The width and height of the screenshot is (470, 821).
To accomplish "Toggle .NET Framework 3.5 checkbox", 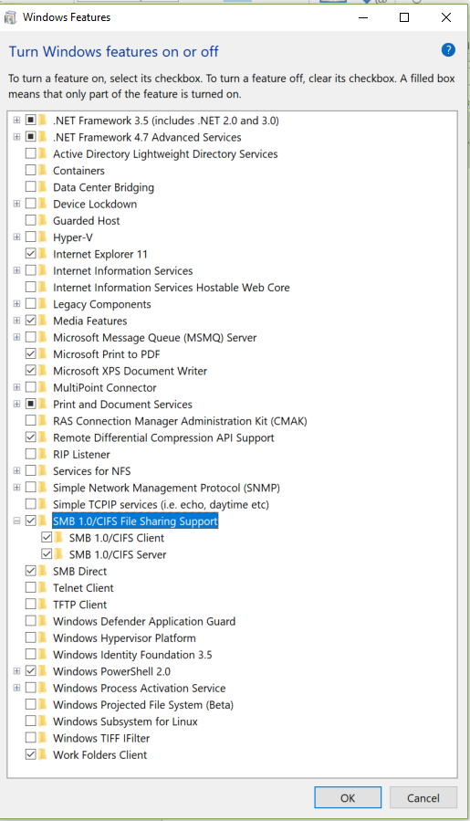I will pos(30,121).
